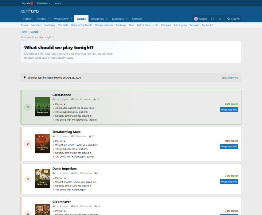Open the What's new nav tab
This screenshot has width=262, height=215.
tap(61, 19)
